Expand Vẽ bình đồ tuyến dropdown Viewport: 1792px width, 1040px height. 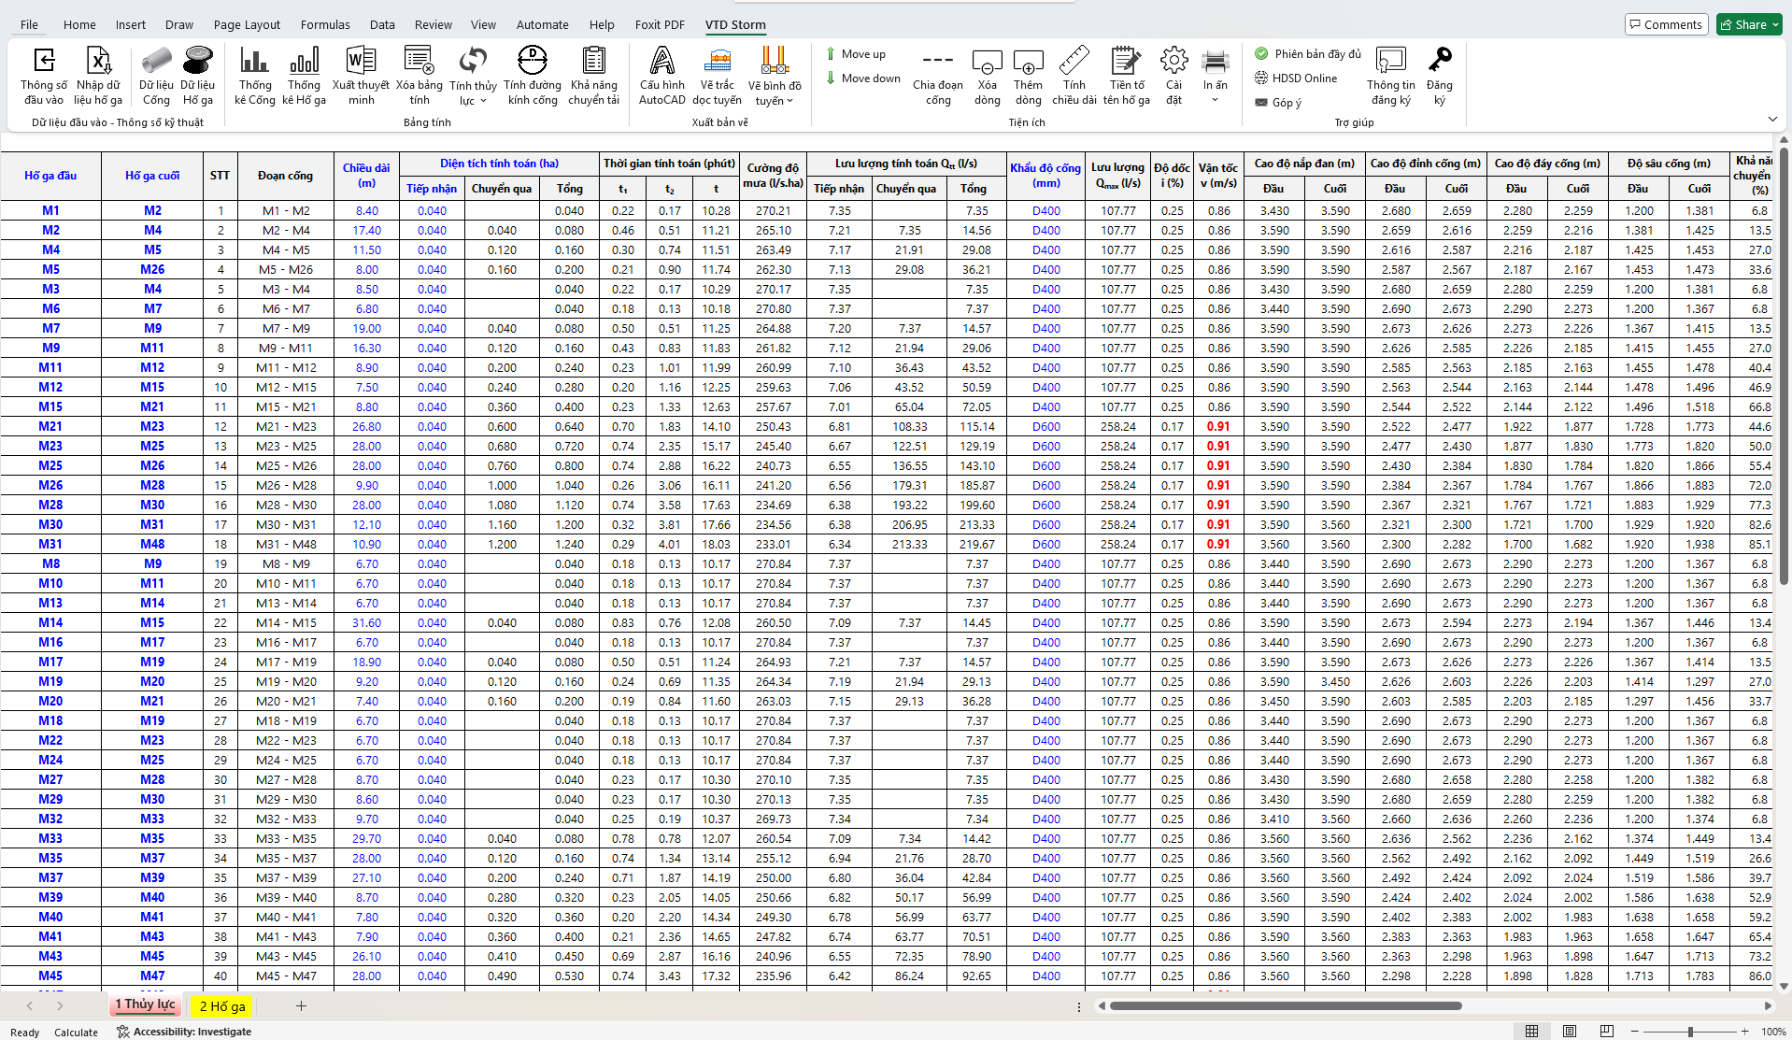pos(789,101)
